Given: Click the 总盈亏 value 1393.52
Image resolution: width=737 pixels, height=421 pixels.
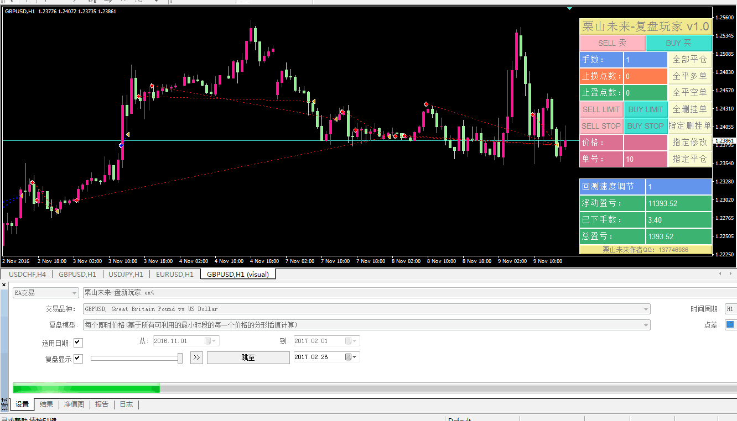Looking at the screenshot, I should point(679,236).
